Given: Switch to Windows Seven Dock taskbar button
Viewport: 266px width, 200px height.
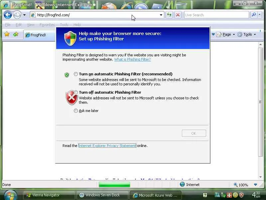Looking at the screenshot, I should coord(102,195).
